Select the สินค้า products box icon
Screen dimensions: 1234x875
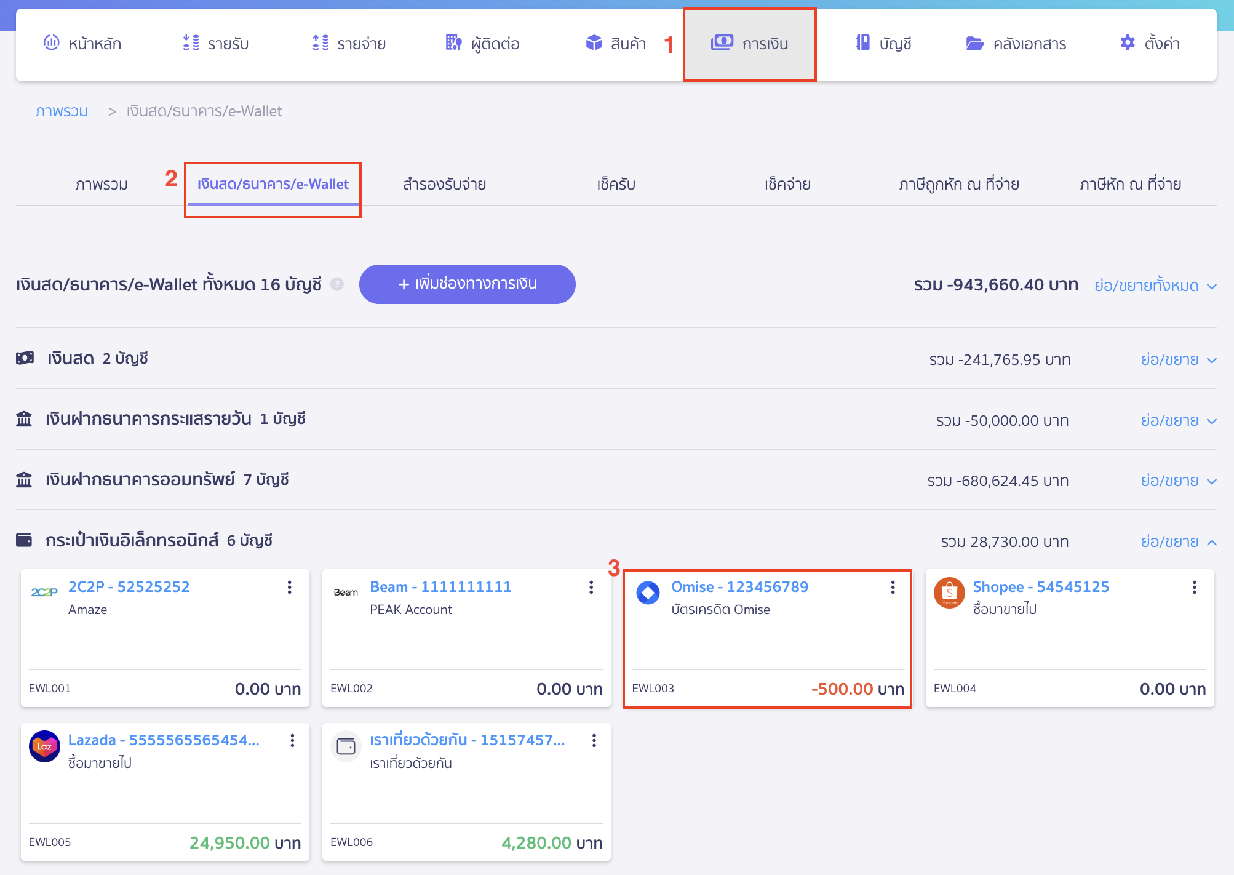pyautogui.click(x=594, y=43)
